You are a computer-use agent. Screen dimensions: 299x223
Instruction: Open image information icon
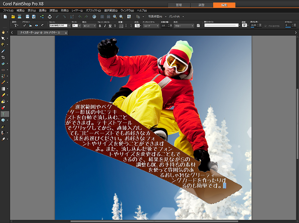point(94,17)
